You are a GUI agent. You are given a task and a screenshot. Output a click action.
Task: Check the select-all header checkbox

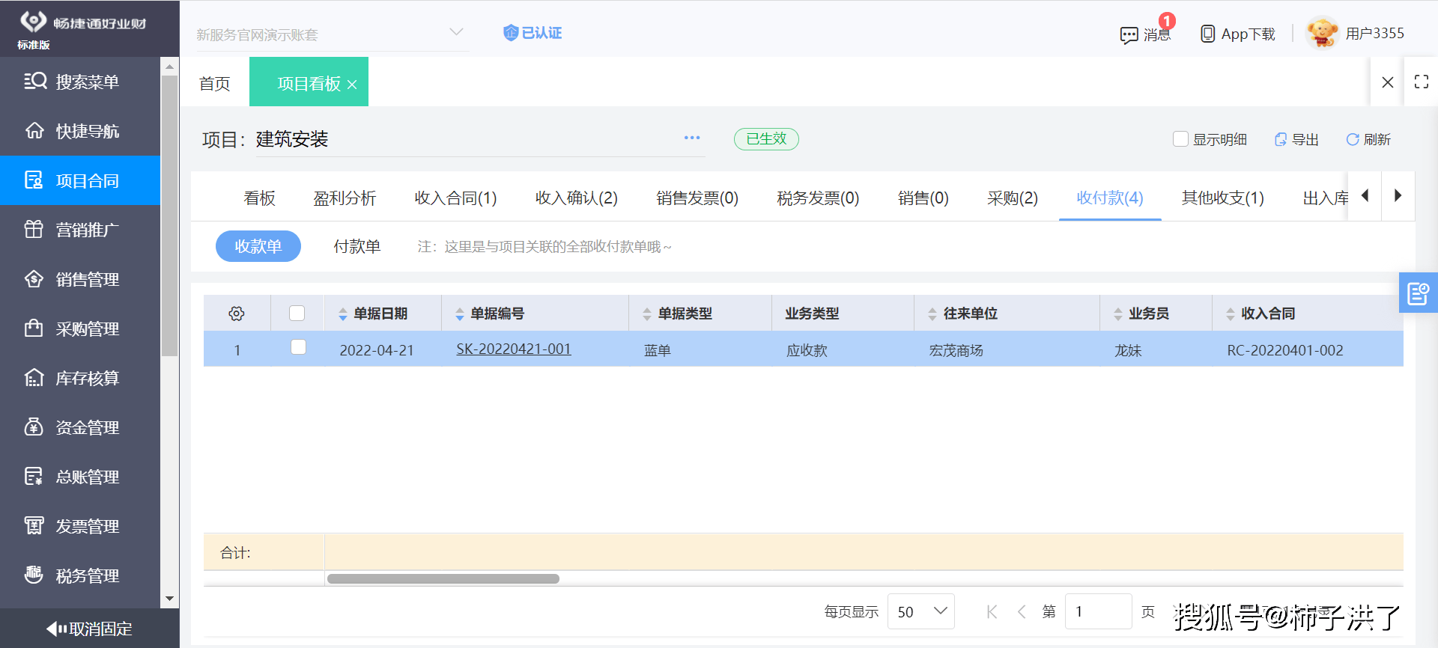297,314
